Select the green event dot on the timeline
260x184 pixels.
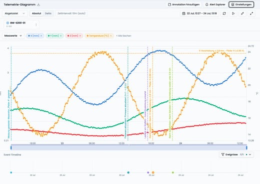click(x=173, y=172)
